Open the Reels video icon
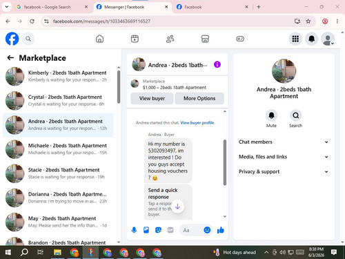Viewport: 345px width, 259px height. coord(135,39)
